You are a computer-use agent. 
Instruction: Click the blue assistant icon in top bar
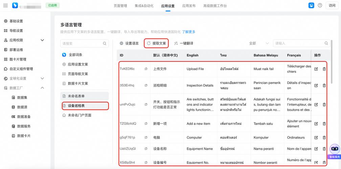click(311, 5)
